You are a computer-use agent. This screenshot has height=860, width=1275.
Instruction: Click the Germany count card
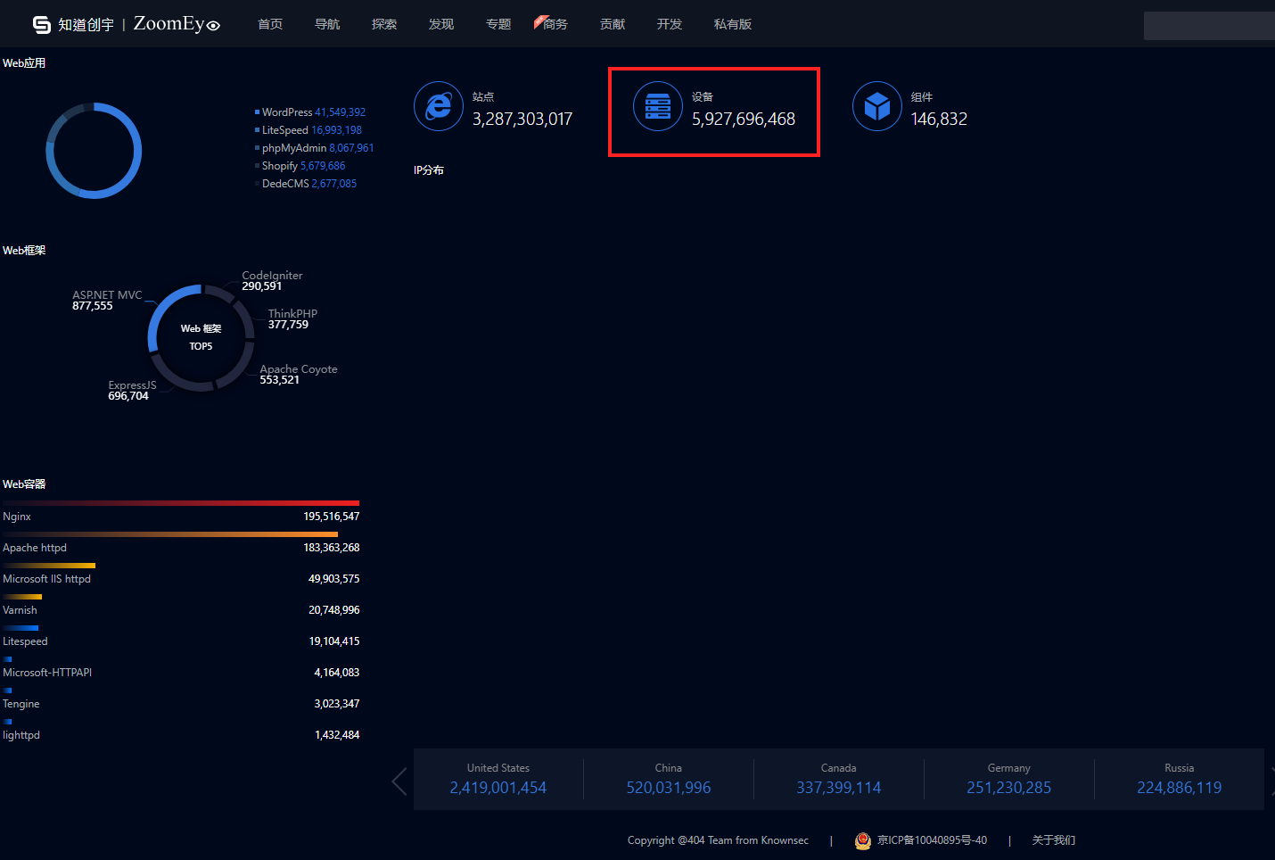(1009, 780)
